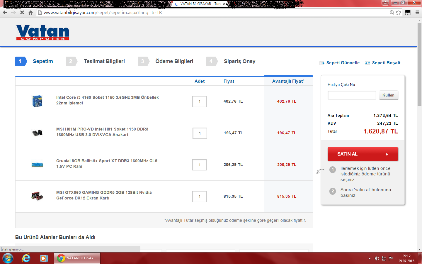Click the Ara Toplam value 1.373,64 TL
This screenshot has width=422, height=264.
(386, 116)
